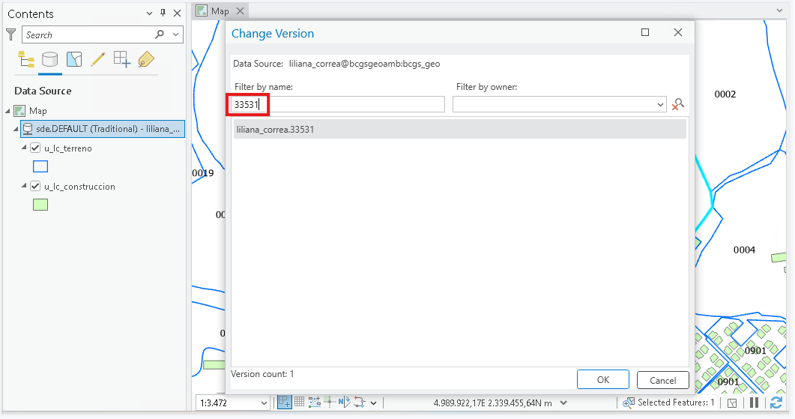Switch to List By Drawing Order view
Image resolution: width=795 pixels, height=419 pixels.
[26, 59]
